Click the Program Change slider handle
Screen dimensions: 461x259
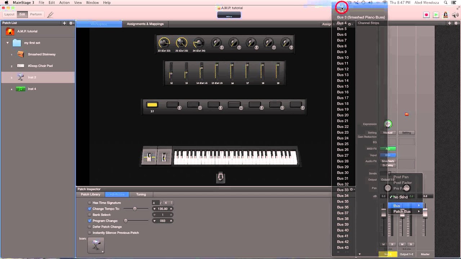(x=126, y=221)
